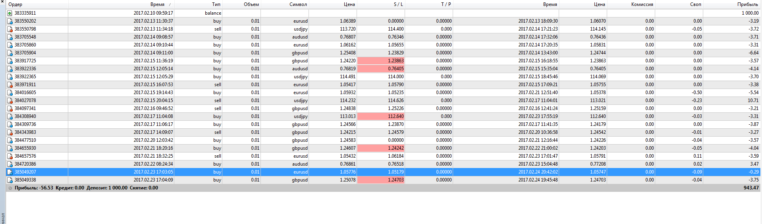The height and width of the screenshot is (224, 762).
Task: Click the summary text Депозит: 1 000.00
Action: click(107, 188)
